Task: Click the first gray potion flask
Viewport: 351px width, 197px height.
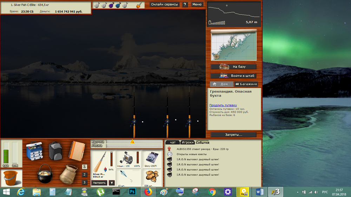Action: tap(97, 5)
